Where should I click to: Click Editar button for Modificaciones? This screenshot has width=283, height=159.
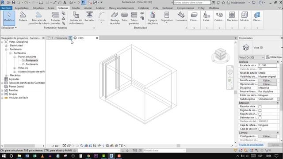point(267,80)
